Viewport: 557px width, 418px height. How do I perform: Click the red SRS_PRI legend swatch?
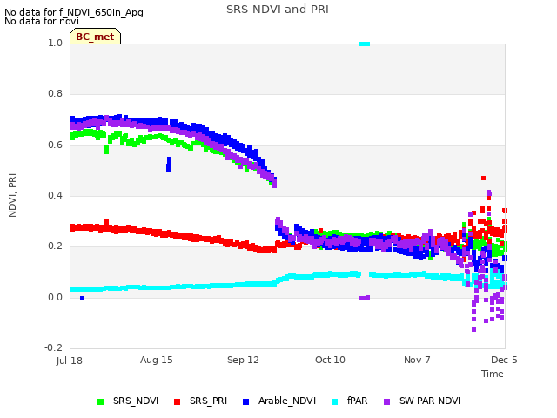coord(177,401)
